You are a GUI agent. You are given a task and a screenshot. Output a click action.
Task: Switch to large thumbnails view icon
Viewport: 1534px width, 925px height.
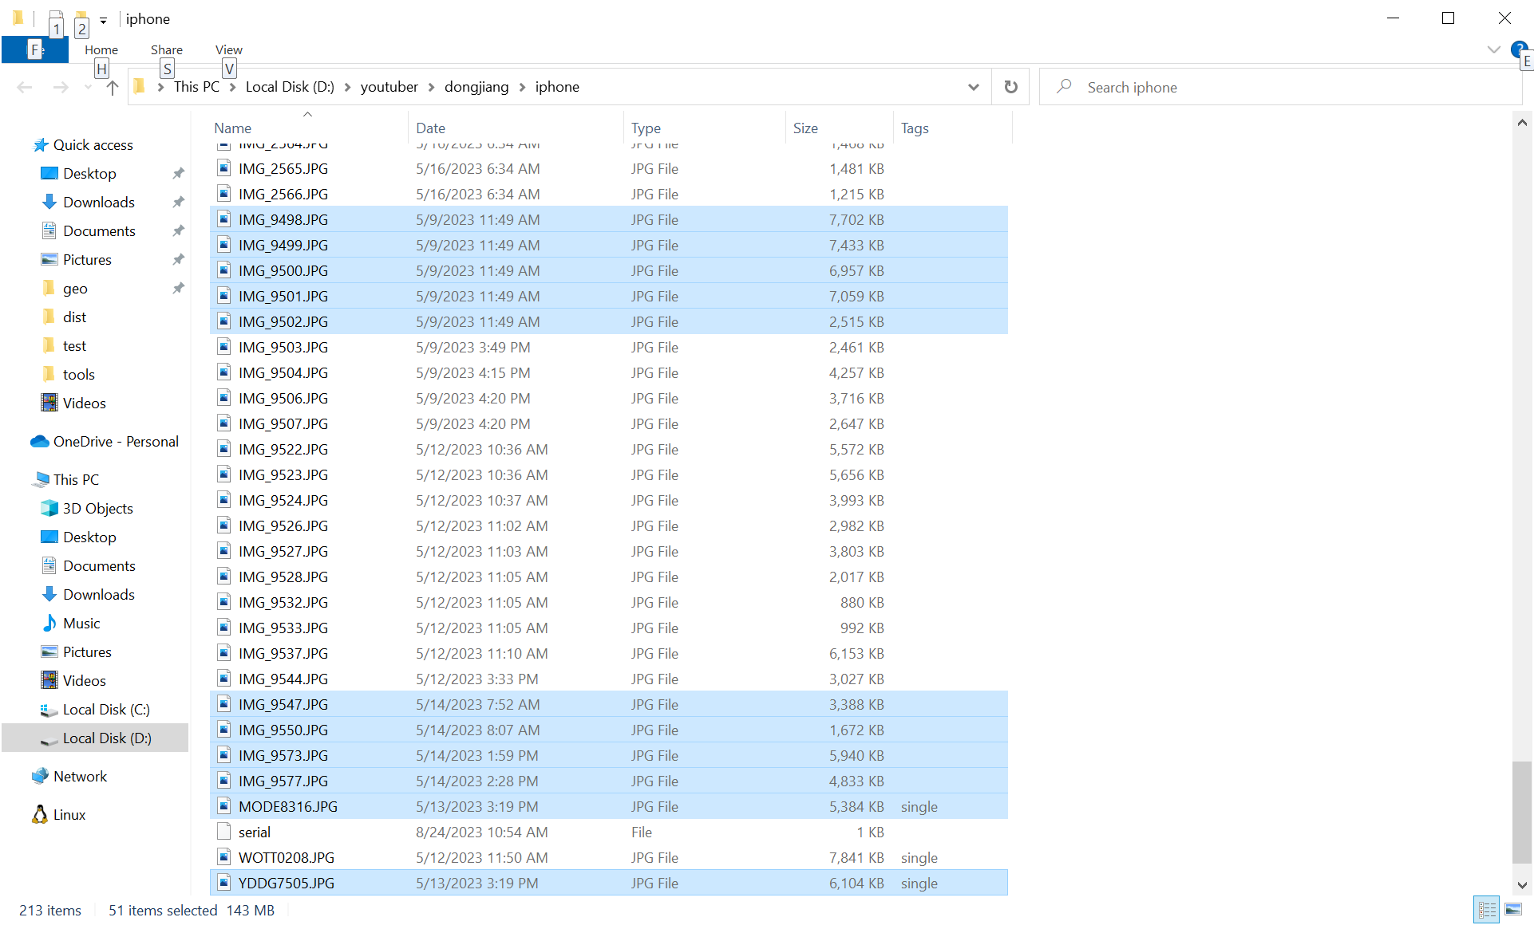point(1513,909)
